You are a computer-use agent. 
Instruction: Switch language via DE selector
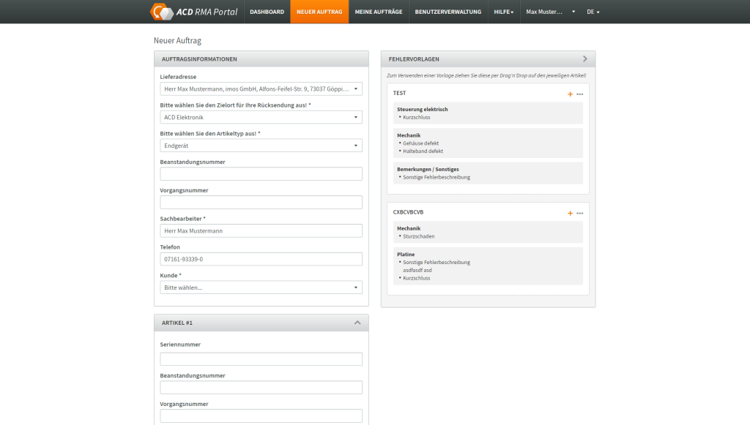click(x=593, y=12)
